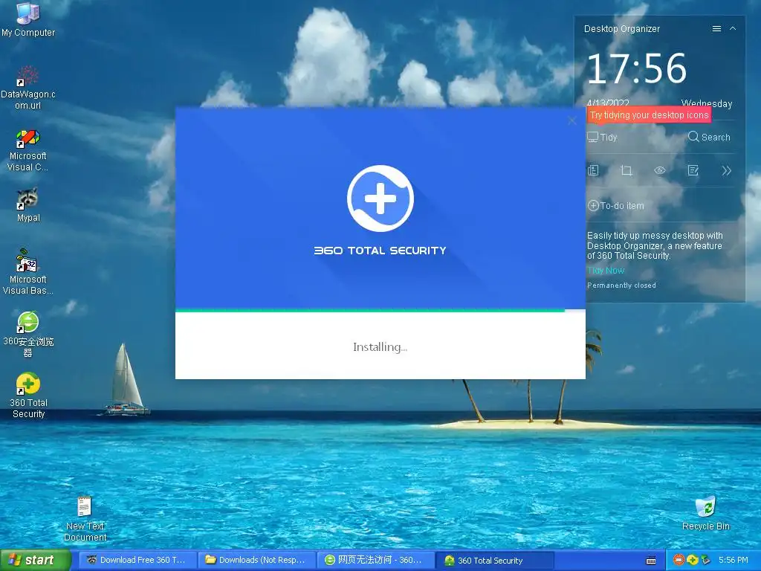Open the notes edit icon in Desktop Organizer

point(693,170)
